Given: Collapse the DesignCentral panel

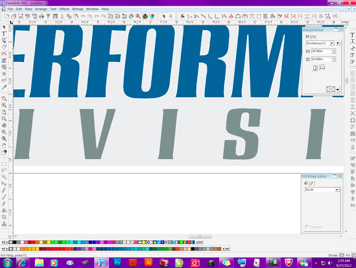Looking at the screenshot, I should tap(336, 30).
